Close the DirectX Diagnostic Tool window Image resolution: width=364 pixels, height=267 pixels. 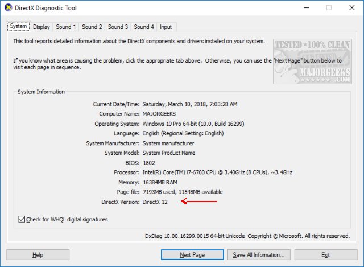(352, 7)
